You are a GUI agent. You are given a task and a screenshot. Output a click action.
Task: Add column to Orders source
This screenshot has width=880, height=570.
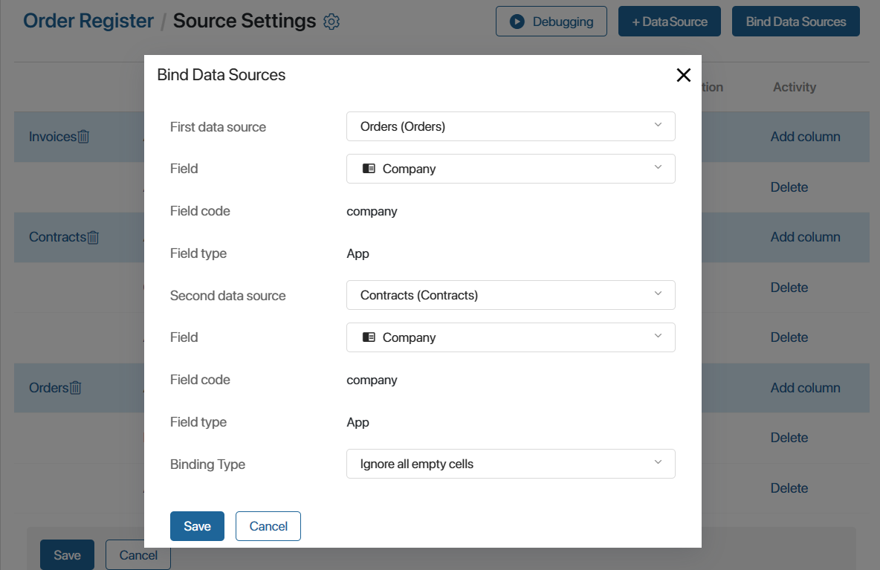(806, 388)
